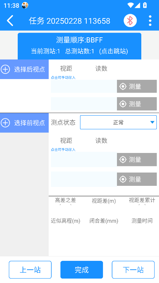
Task: Open the 正常 status combo box
Action: coord(118,122)
